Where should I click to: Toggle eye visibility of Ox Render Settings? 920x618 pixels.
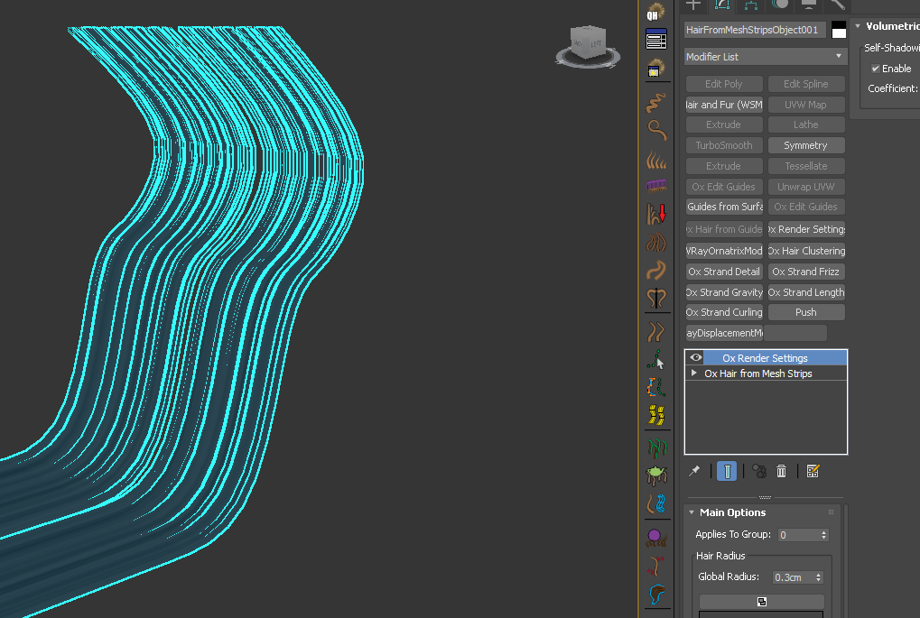(x=696, y=358)
